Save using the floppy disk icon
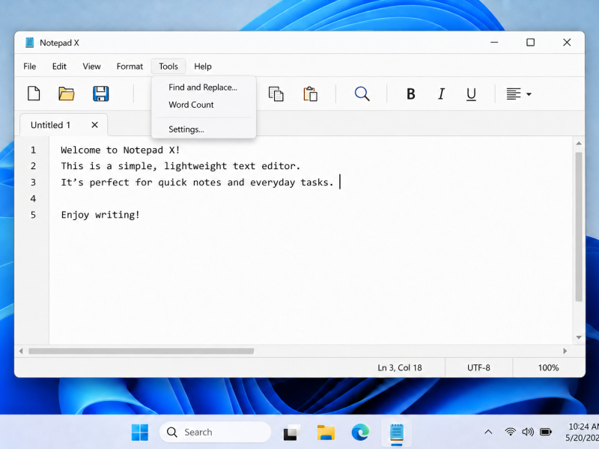Image resolution: width=599 pixels, height=449 pixels. tap(101, 94)
